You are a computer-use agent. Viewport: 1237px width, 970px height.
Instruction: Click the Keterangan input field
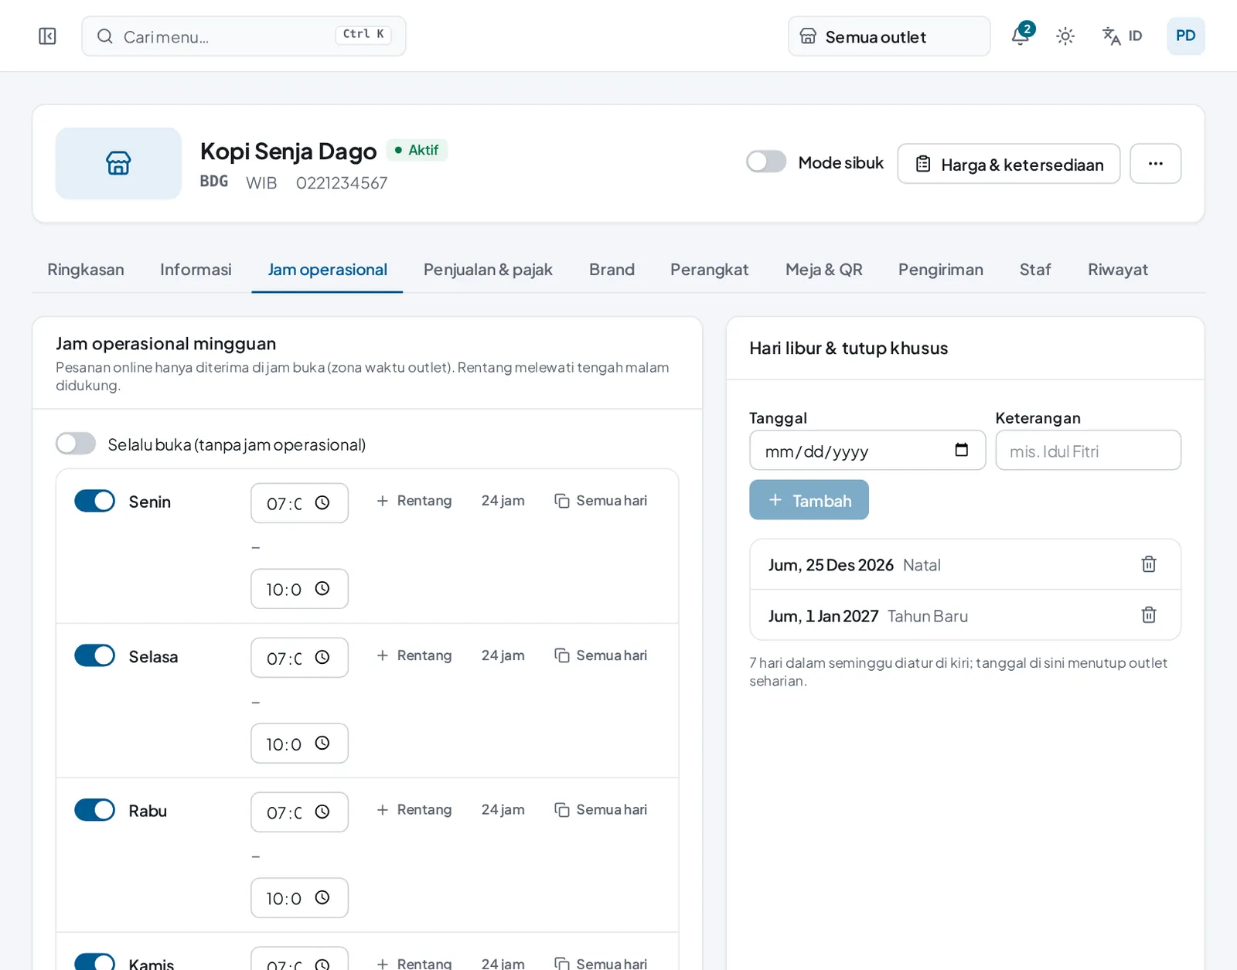tap(1088, 451)
